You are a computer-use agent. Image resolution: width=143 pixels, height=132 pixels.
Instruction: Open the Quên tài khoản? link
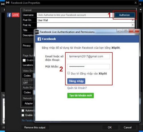click(77, 88)
